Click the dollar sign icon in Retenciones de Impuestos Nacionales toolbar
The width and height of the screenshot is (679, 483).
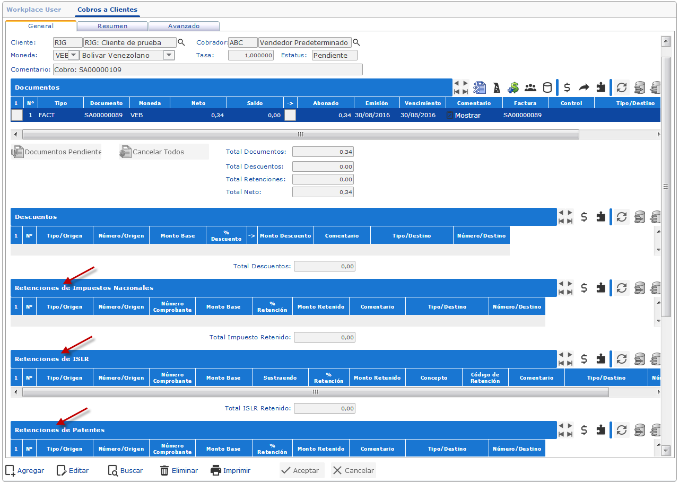pos(584,288)
